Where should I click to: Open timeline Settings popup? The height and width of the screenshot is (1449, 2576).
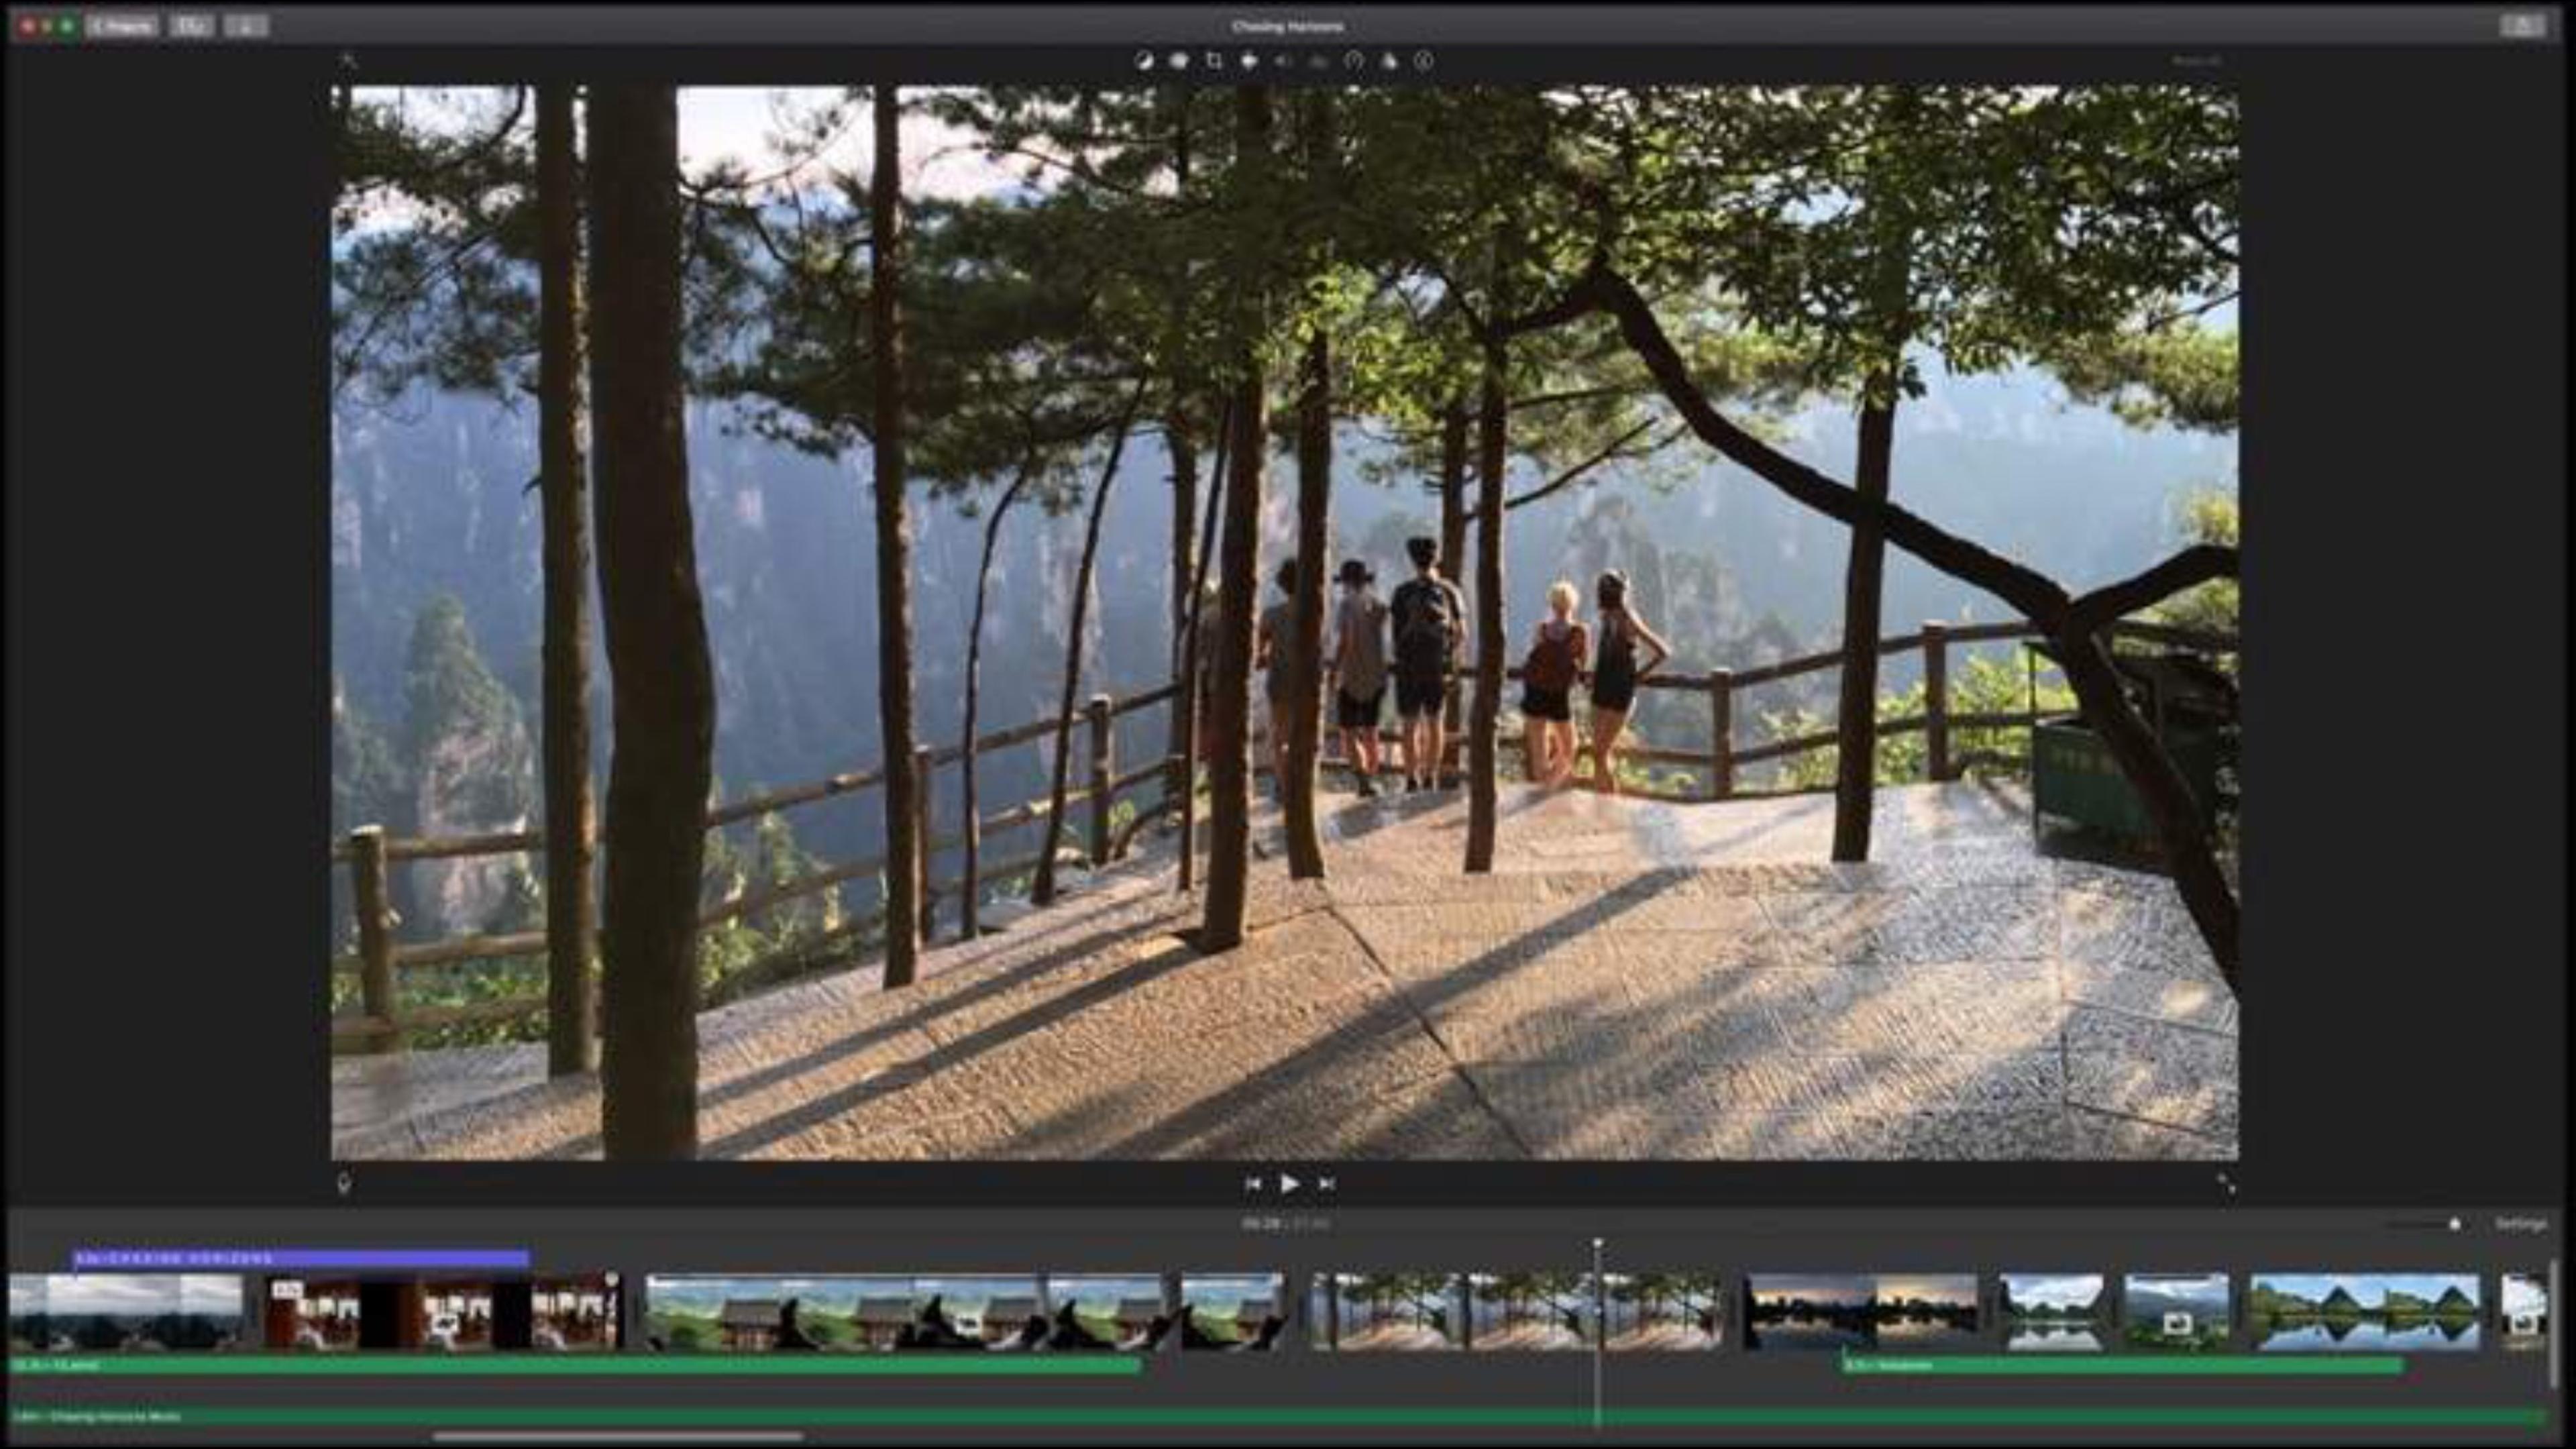2521,1224
